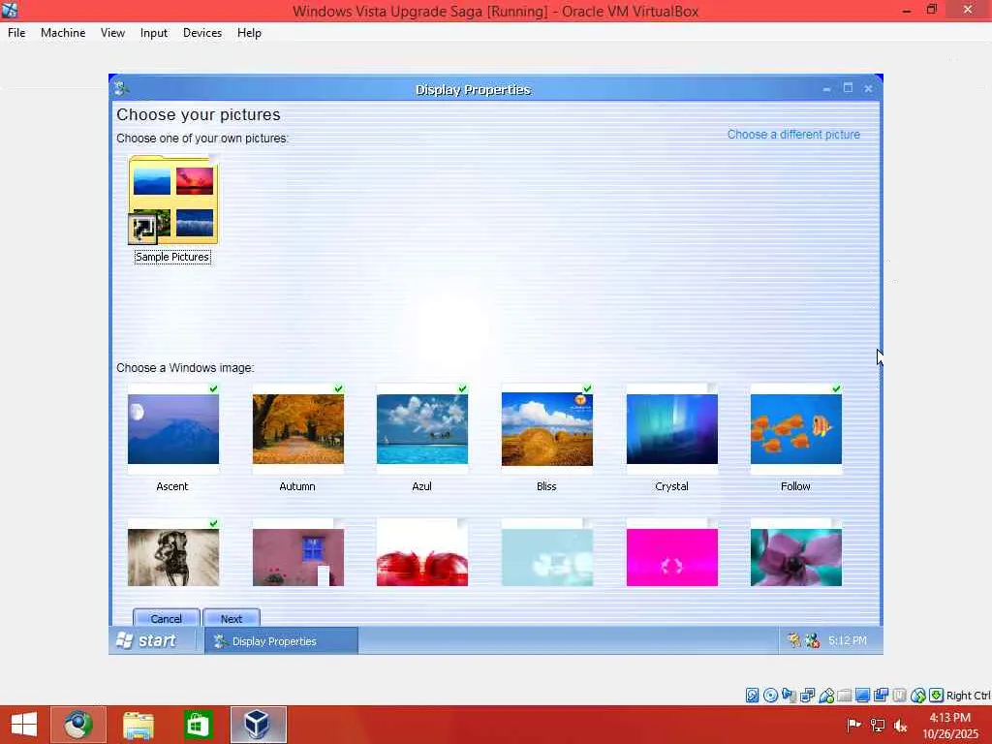Click the Choose a different picture link

point(793,134)
